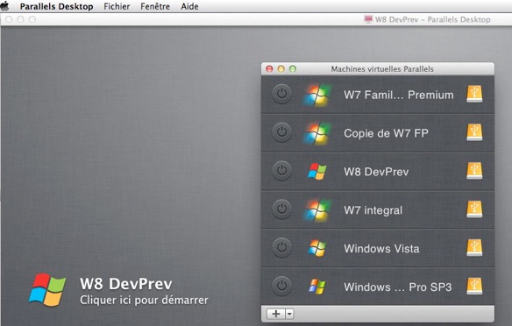Viewport: 512px width, 326px height.
Task: Click Windows logo of W7 integral
Action: (x=317, y=209)
